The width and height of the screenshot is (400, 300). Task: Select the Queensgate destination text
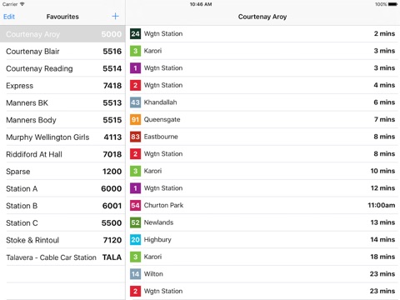pos(162,120)
